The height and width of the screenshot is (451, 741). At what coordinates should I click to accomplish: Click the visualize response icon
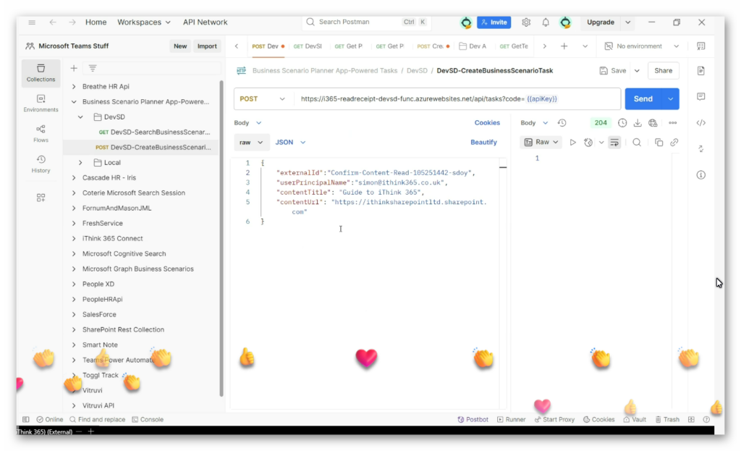(x=588, y=142)
